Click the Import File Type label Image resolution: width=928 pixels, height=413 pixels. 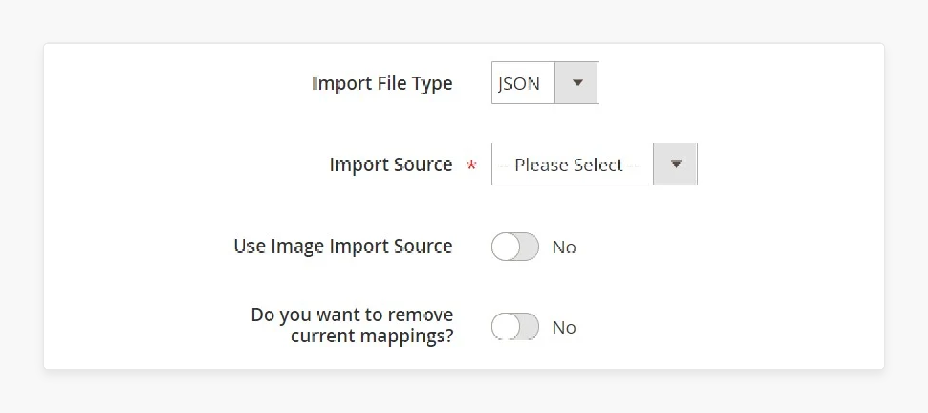tap(383, 84)
